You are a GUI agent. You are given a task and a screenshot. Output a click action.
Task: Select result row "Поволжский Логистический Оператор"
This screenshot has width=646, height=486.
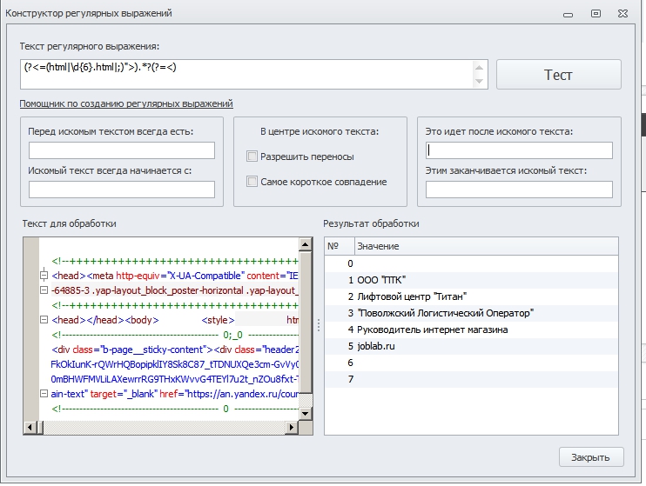point(471,313)
